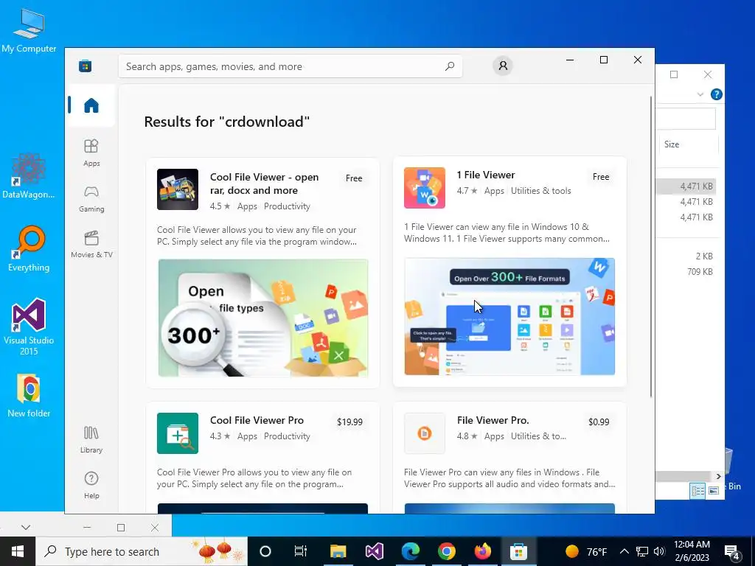
Task: Click the $0.99 price label
Action: (x=599, y=422)
